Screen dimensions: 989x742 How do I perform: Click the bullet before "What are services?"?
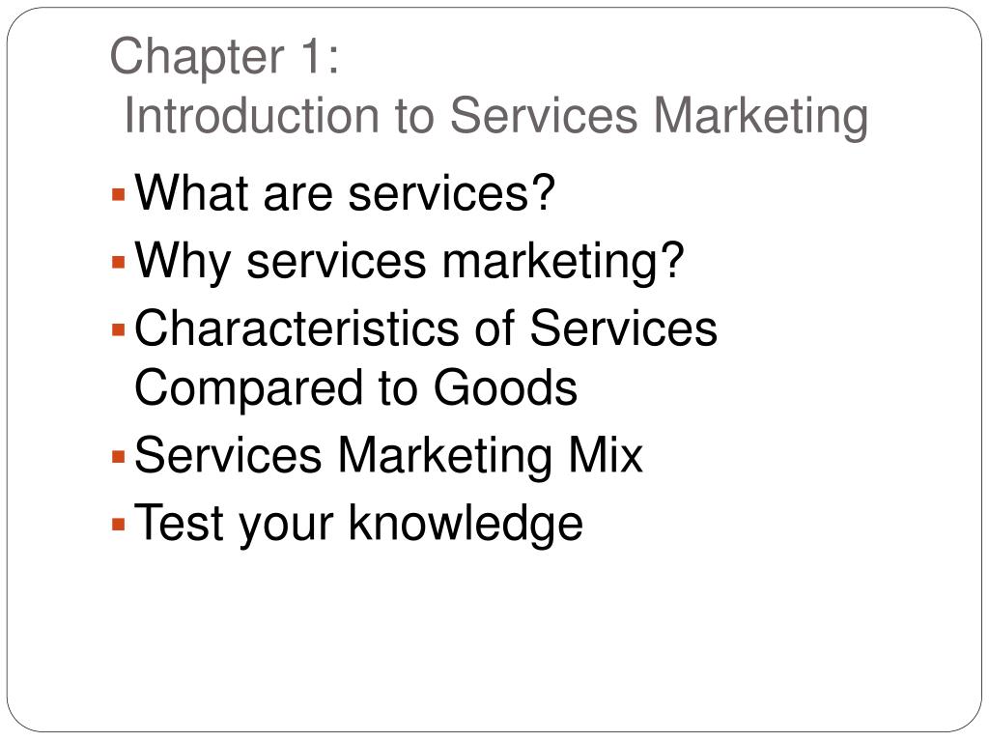[119, 193]
